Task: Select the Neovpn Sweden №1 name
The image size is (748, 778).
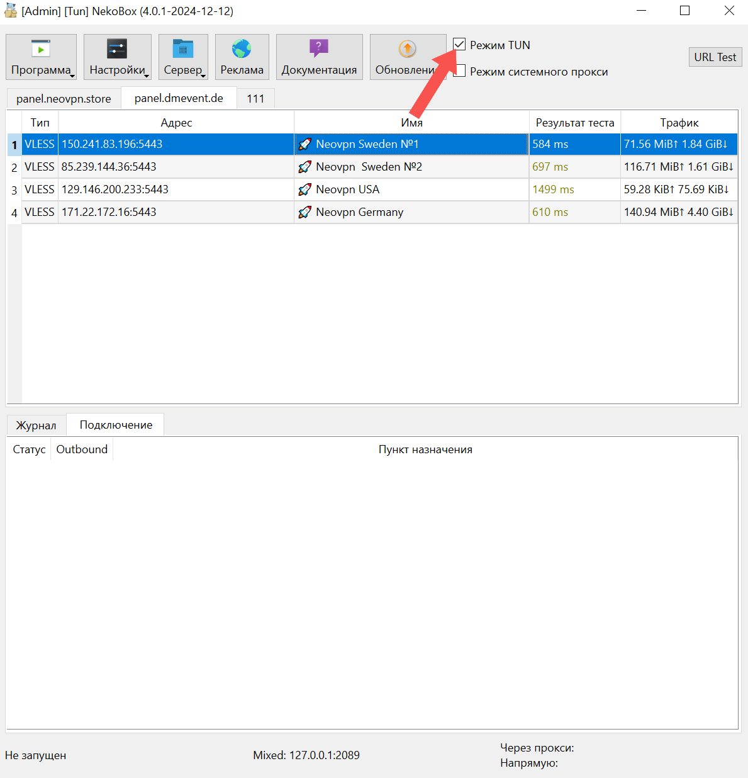Action: click(367, 144)
